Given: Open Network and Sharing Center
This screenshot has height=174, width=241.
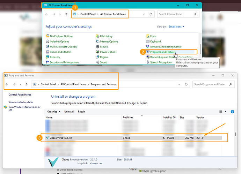Looking at the screenshot, I should click(164, 47).
